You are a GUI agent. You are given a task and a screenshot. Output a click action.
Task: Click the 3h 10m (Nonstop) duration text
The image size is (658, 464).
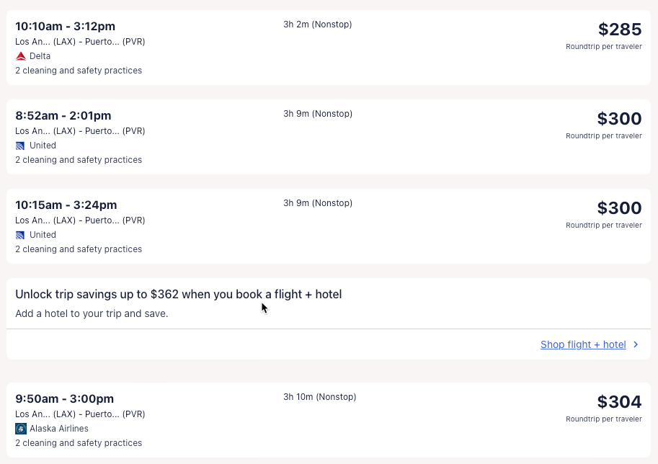(319, 397)
